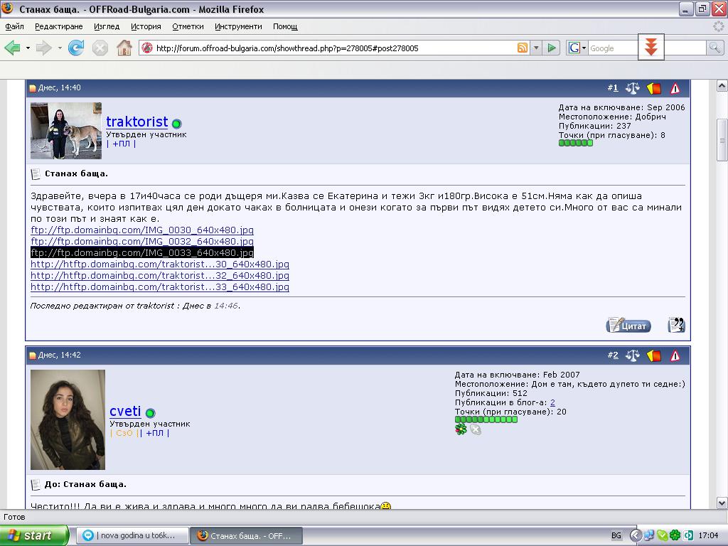
Task: Click the page vertical scrollbar thumb
Action: point(722,140)
